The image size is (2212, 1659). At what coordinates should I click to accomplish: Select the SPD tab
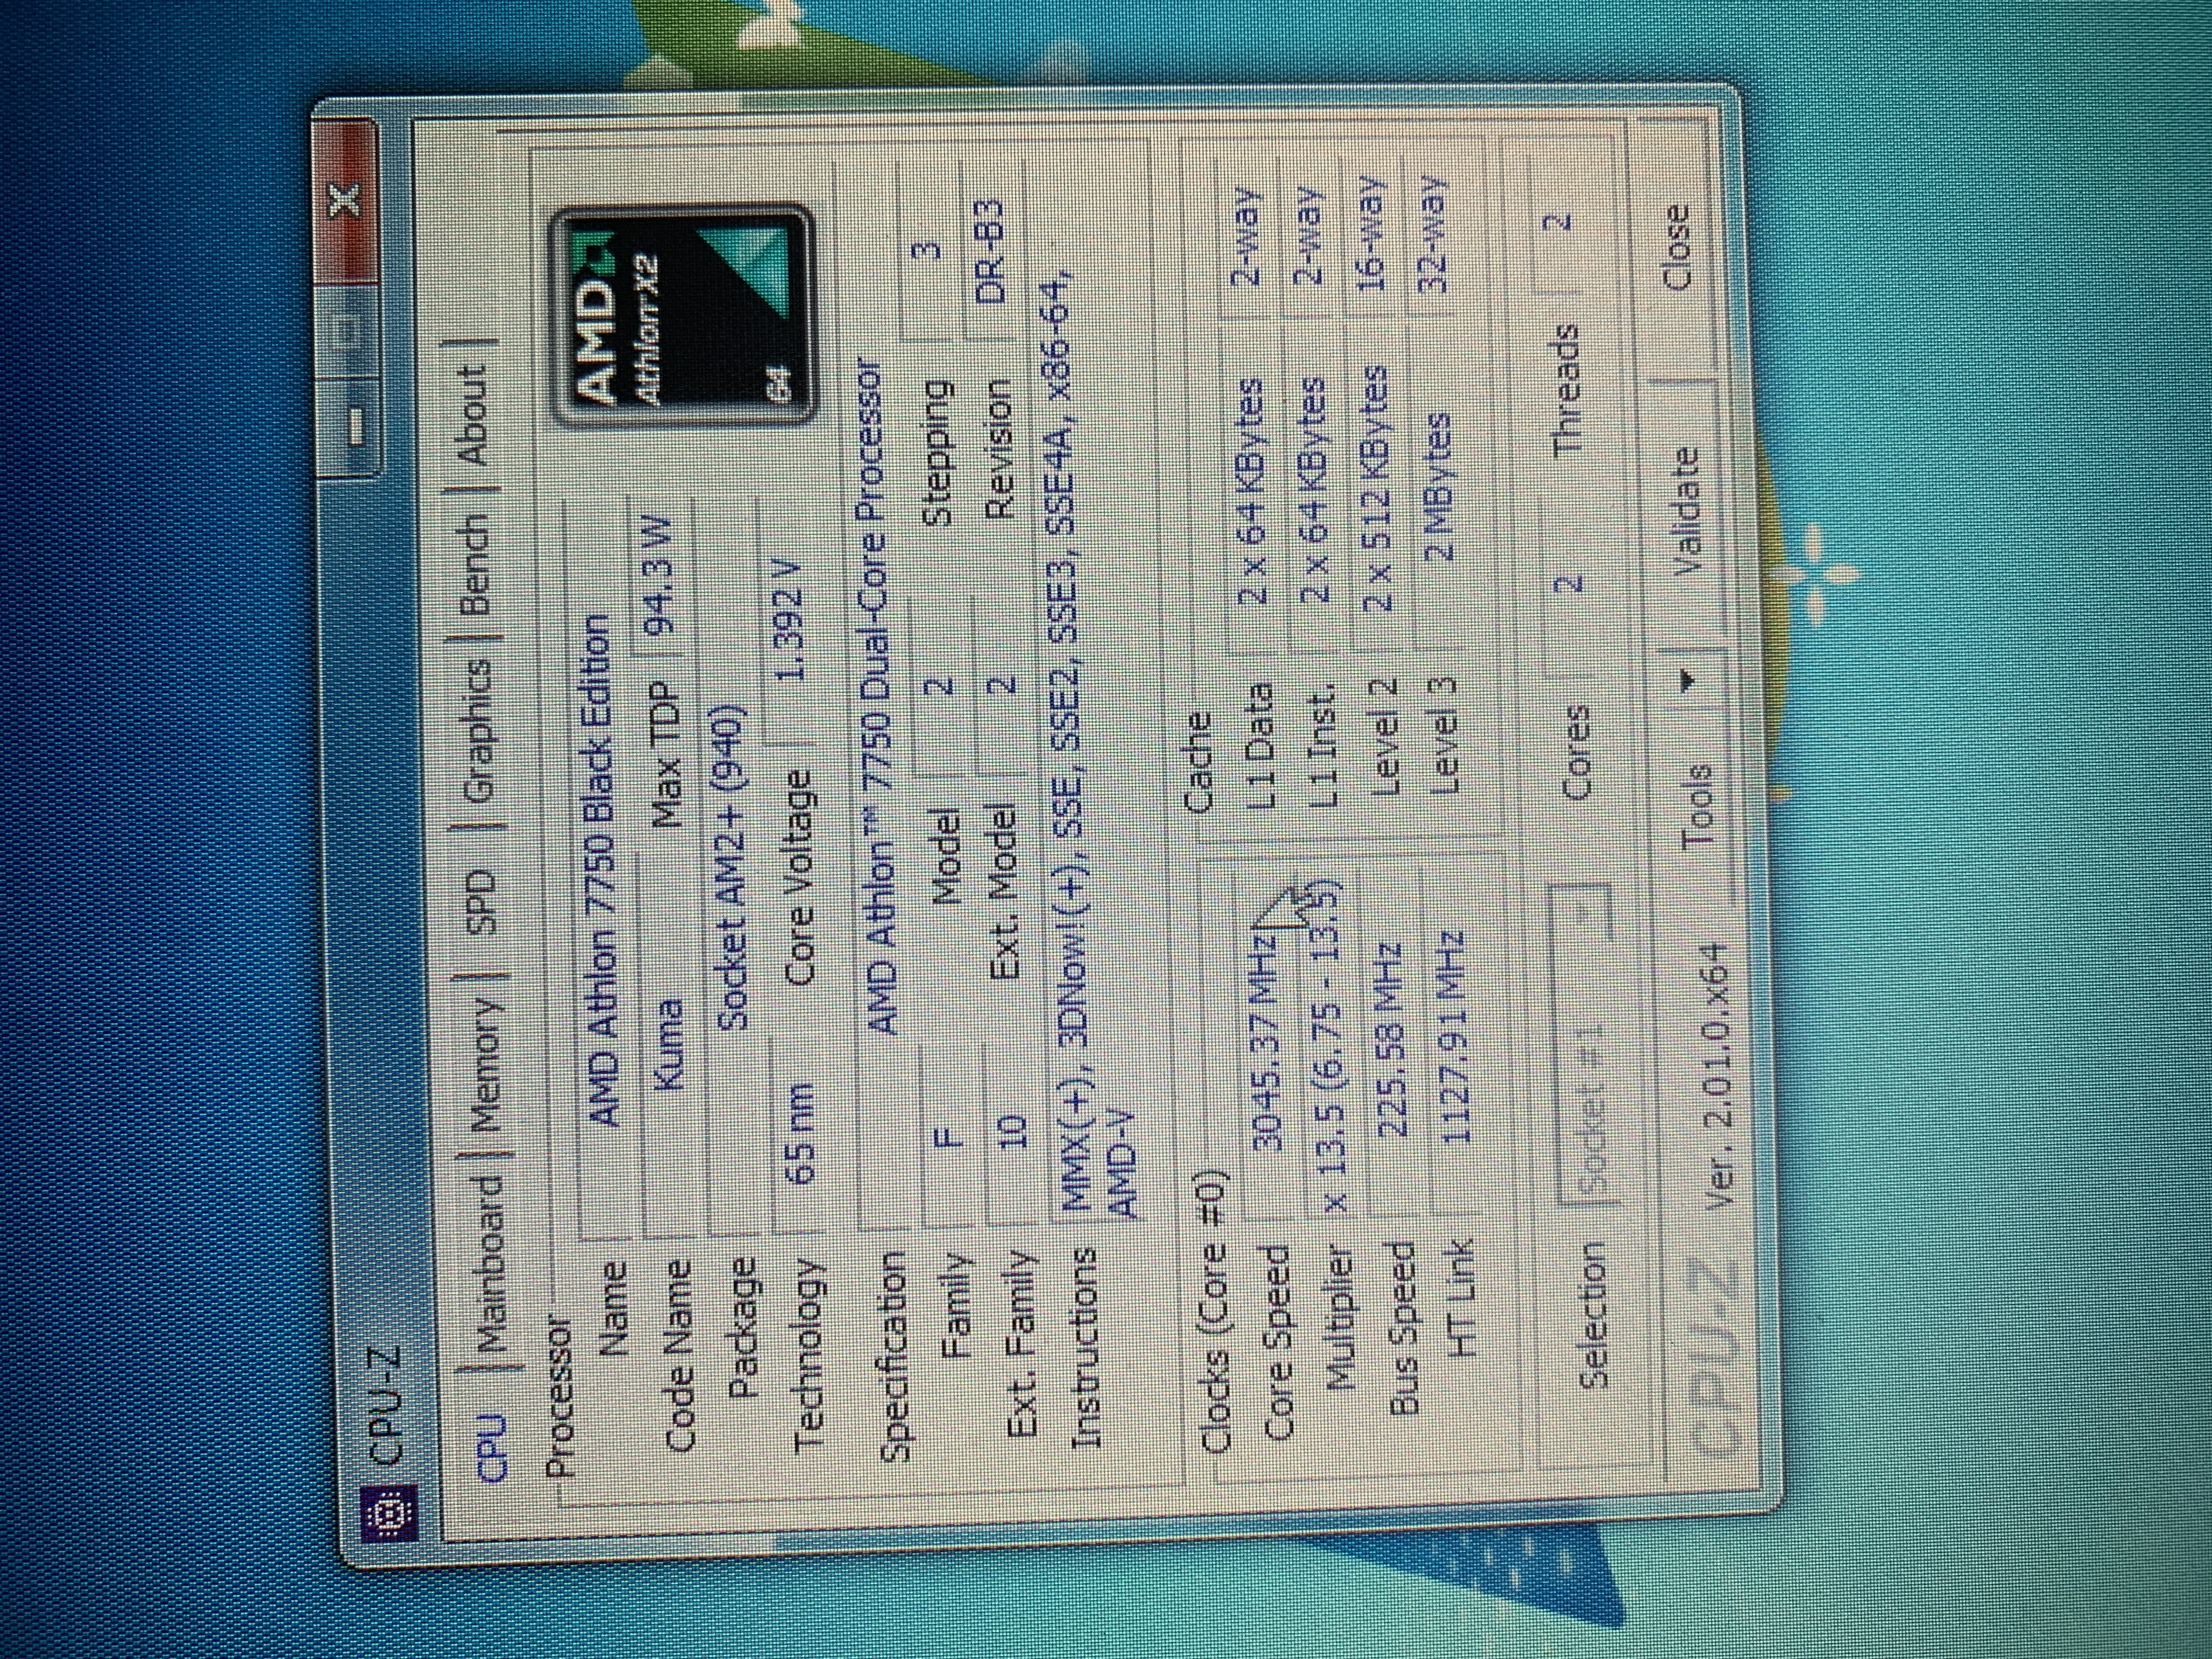(x=481, y=901)
